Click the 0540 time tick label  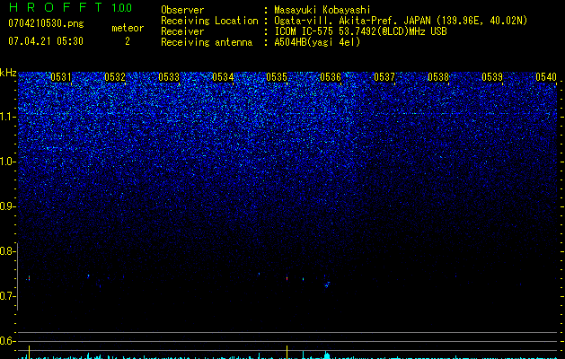(x=546, y=77)
